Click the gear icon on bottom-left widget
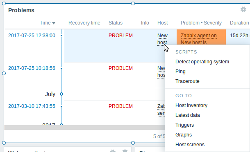This screenshot has height=152, width=250. [113, 151]
